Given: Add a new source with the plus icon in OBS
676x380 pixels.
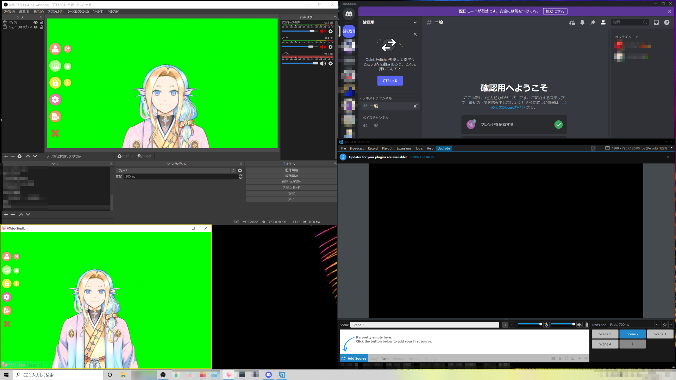Looking at the screenshot, I should pos(6,156).
